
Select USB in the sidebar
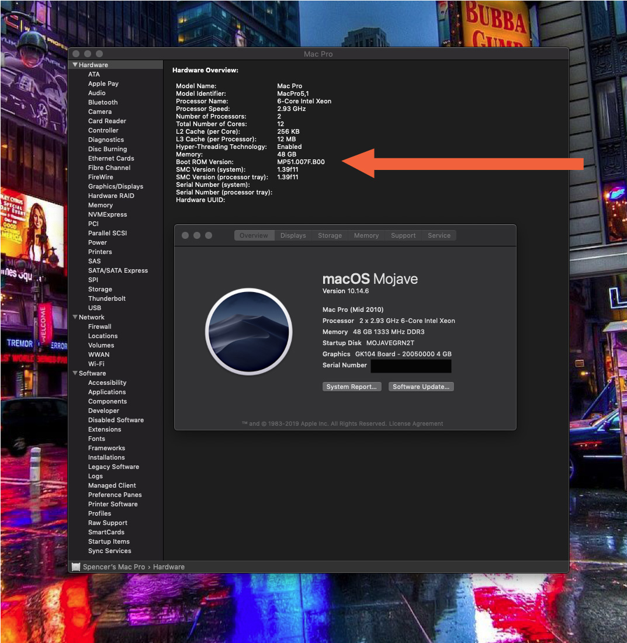[x=95, y=308]
